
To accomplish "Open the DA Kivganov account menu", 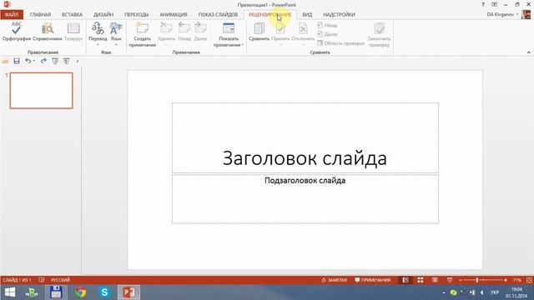I will click(x=502, y=14).
